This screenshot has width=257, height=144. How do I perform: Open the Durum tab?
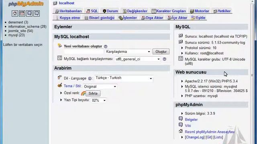pyautogui.click(x=110, y=11)
